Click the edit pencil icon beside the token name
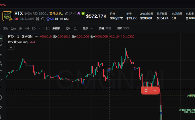The height and width of the screenshot is (120, 195). pos(66,13)
